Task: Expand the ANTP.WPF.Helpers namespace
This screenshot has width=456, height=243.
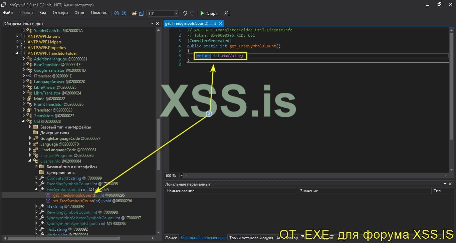Action: [x=18, y=42]
